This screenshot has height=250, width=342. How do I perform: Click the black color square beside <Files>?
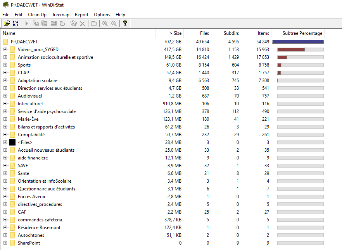pos(12,142)
